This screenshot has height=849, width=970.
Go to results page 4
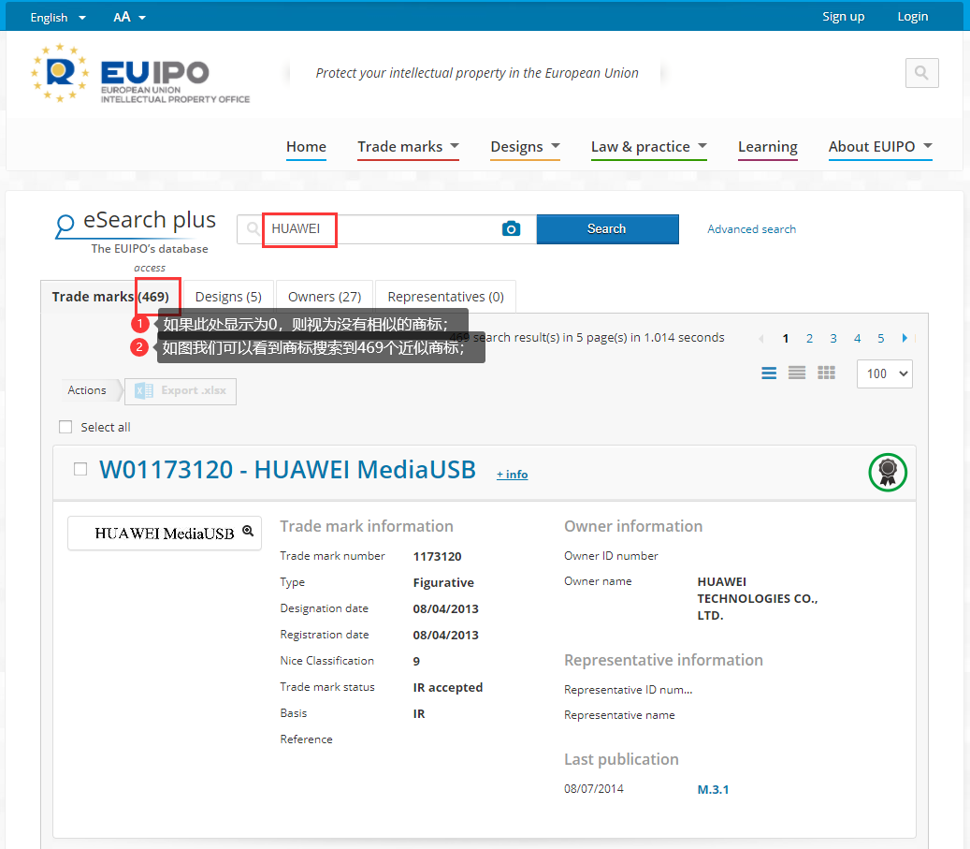(x=857, y=338)
